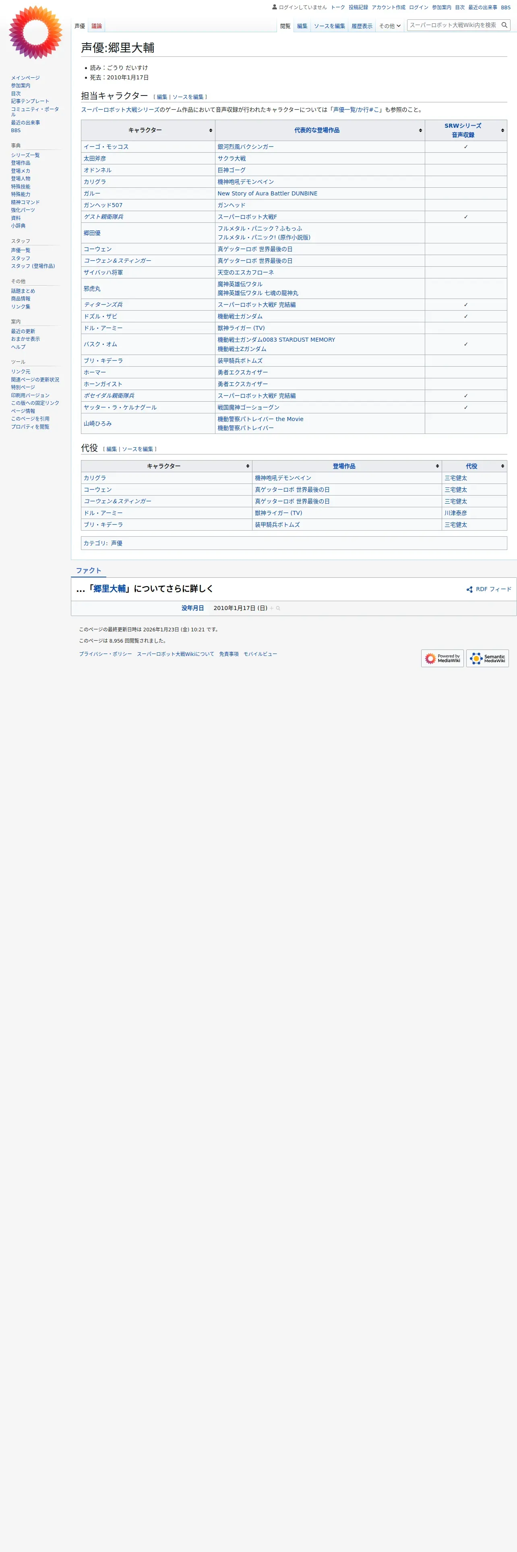The width and height of the screenshot is (517, 1552).
Task: Open the 話題まとめ sidebar link
Action: [23, 291]
